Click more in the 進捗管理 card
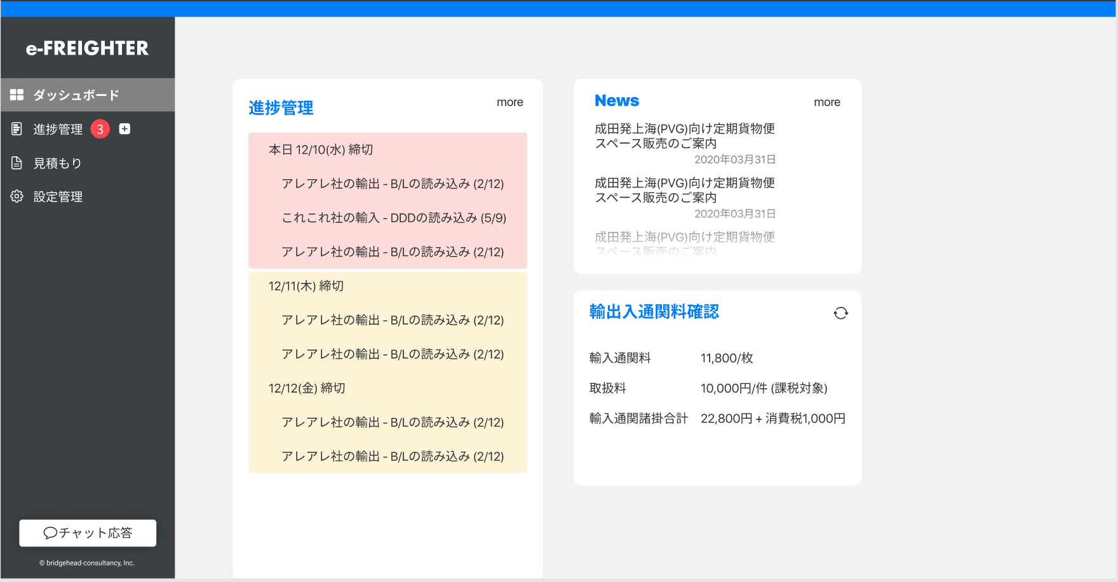 tap(509, 102)
